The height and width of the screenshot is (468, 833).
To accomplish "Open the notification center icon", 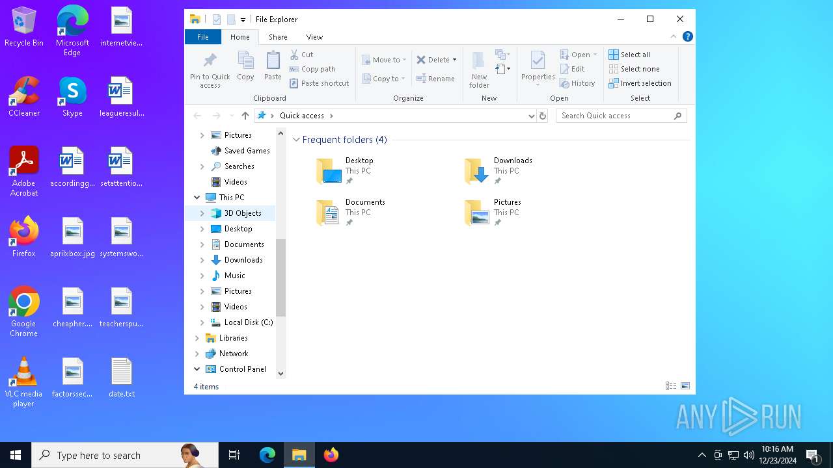I will point(813,455).
